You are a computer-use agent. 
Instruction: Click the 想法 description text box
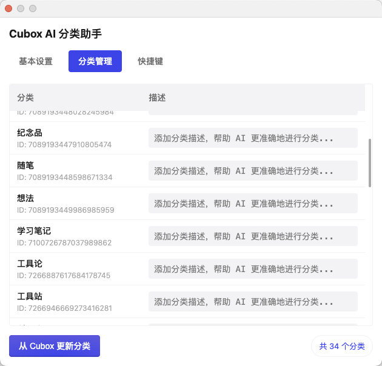pyautogui.click(x=253, y=204)
